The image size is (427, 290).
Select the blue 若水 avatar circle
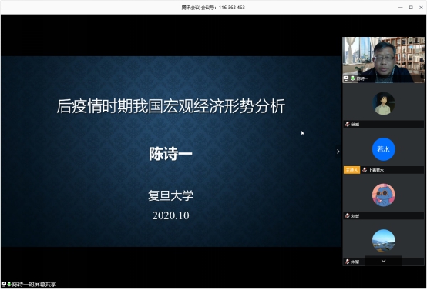coord(383,149)
